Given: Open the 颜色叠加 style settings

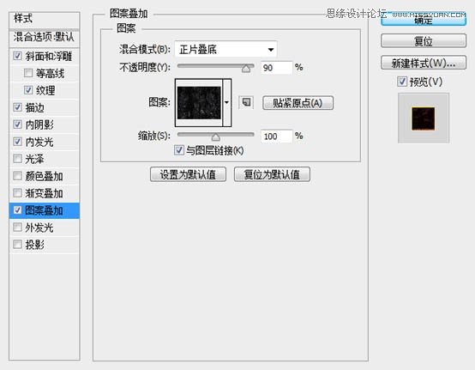Looking at the screenshot, I should coord(45,176).
